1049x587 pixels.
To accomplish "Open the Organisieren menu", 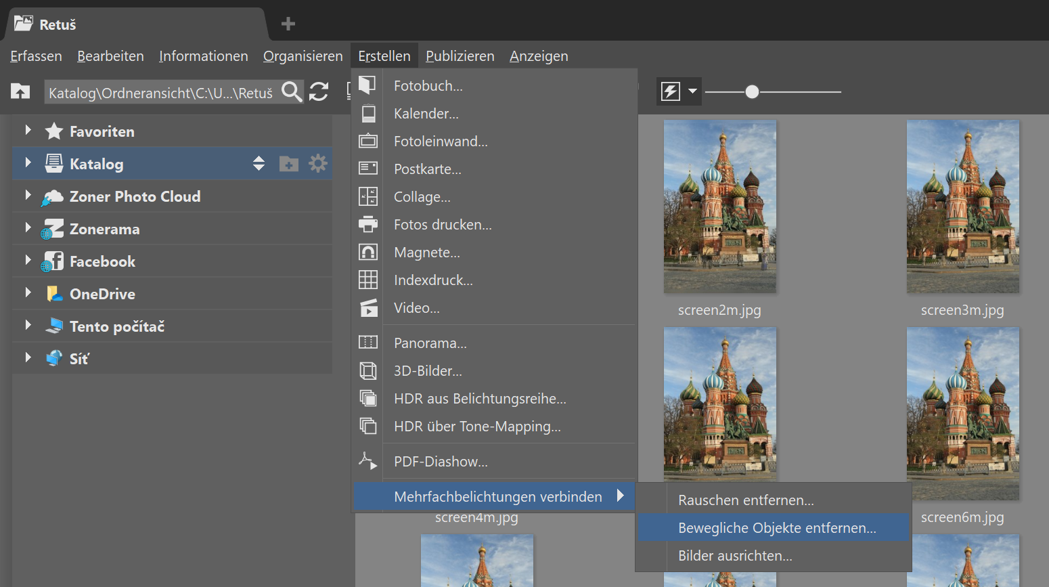I will click(x=303, y=56).
